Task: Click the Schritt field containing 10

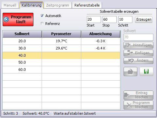Action: [x=125, y=19]
